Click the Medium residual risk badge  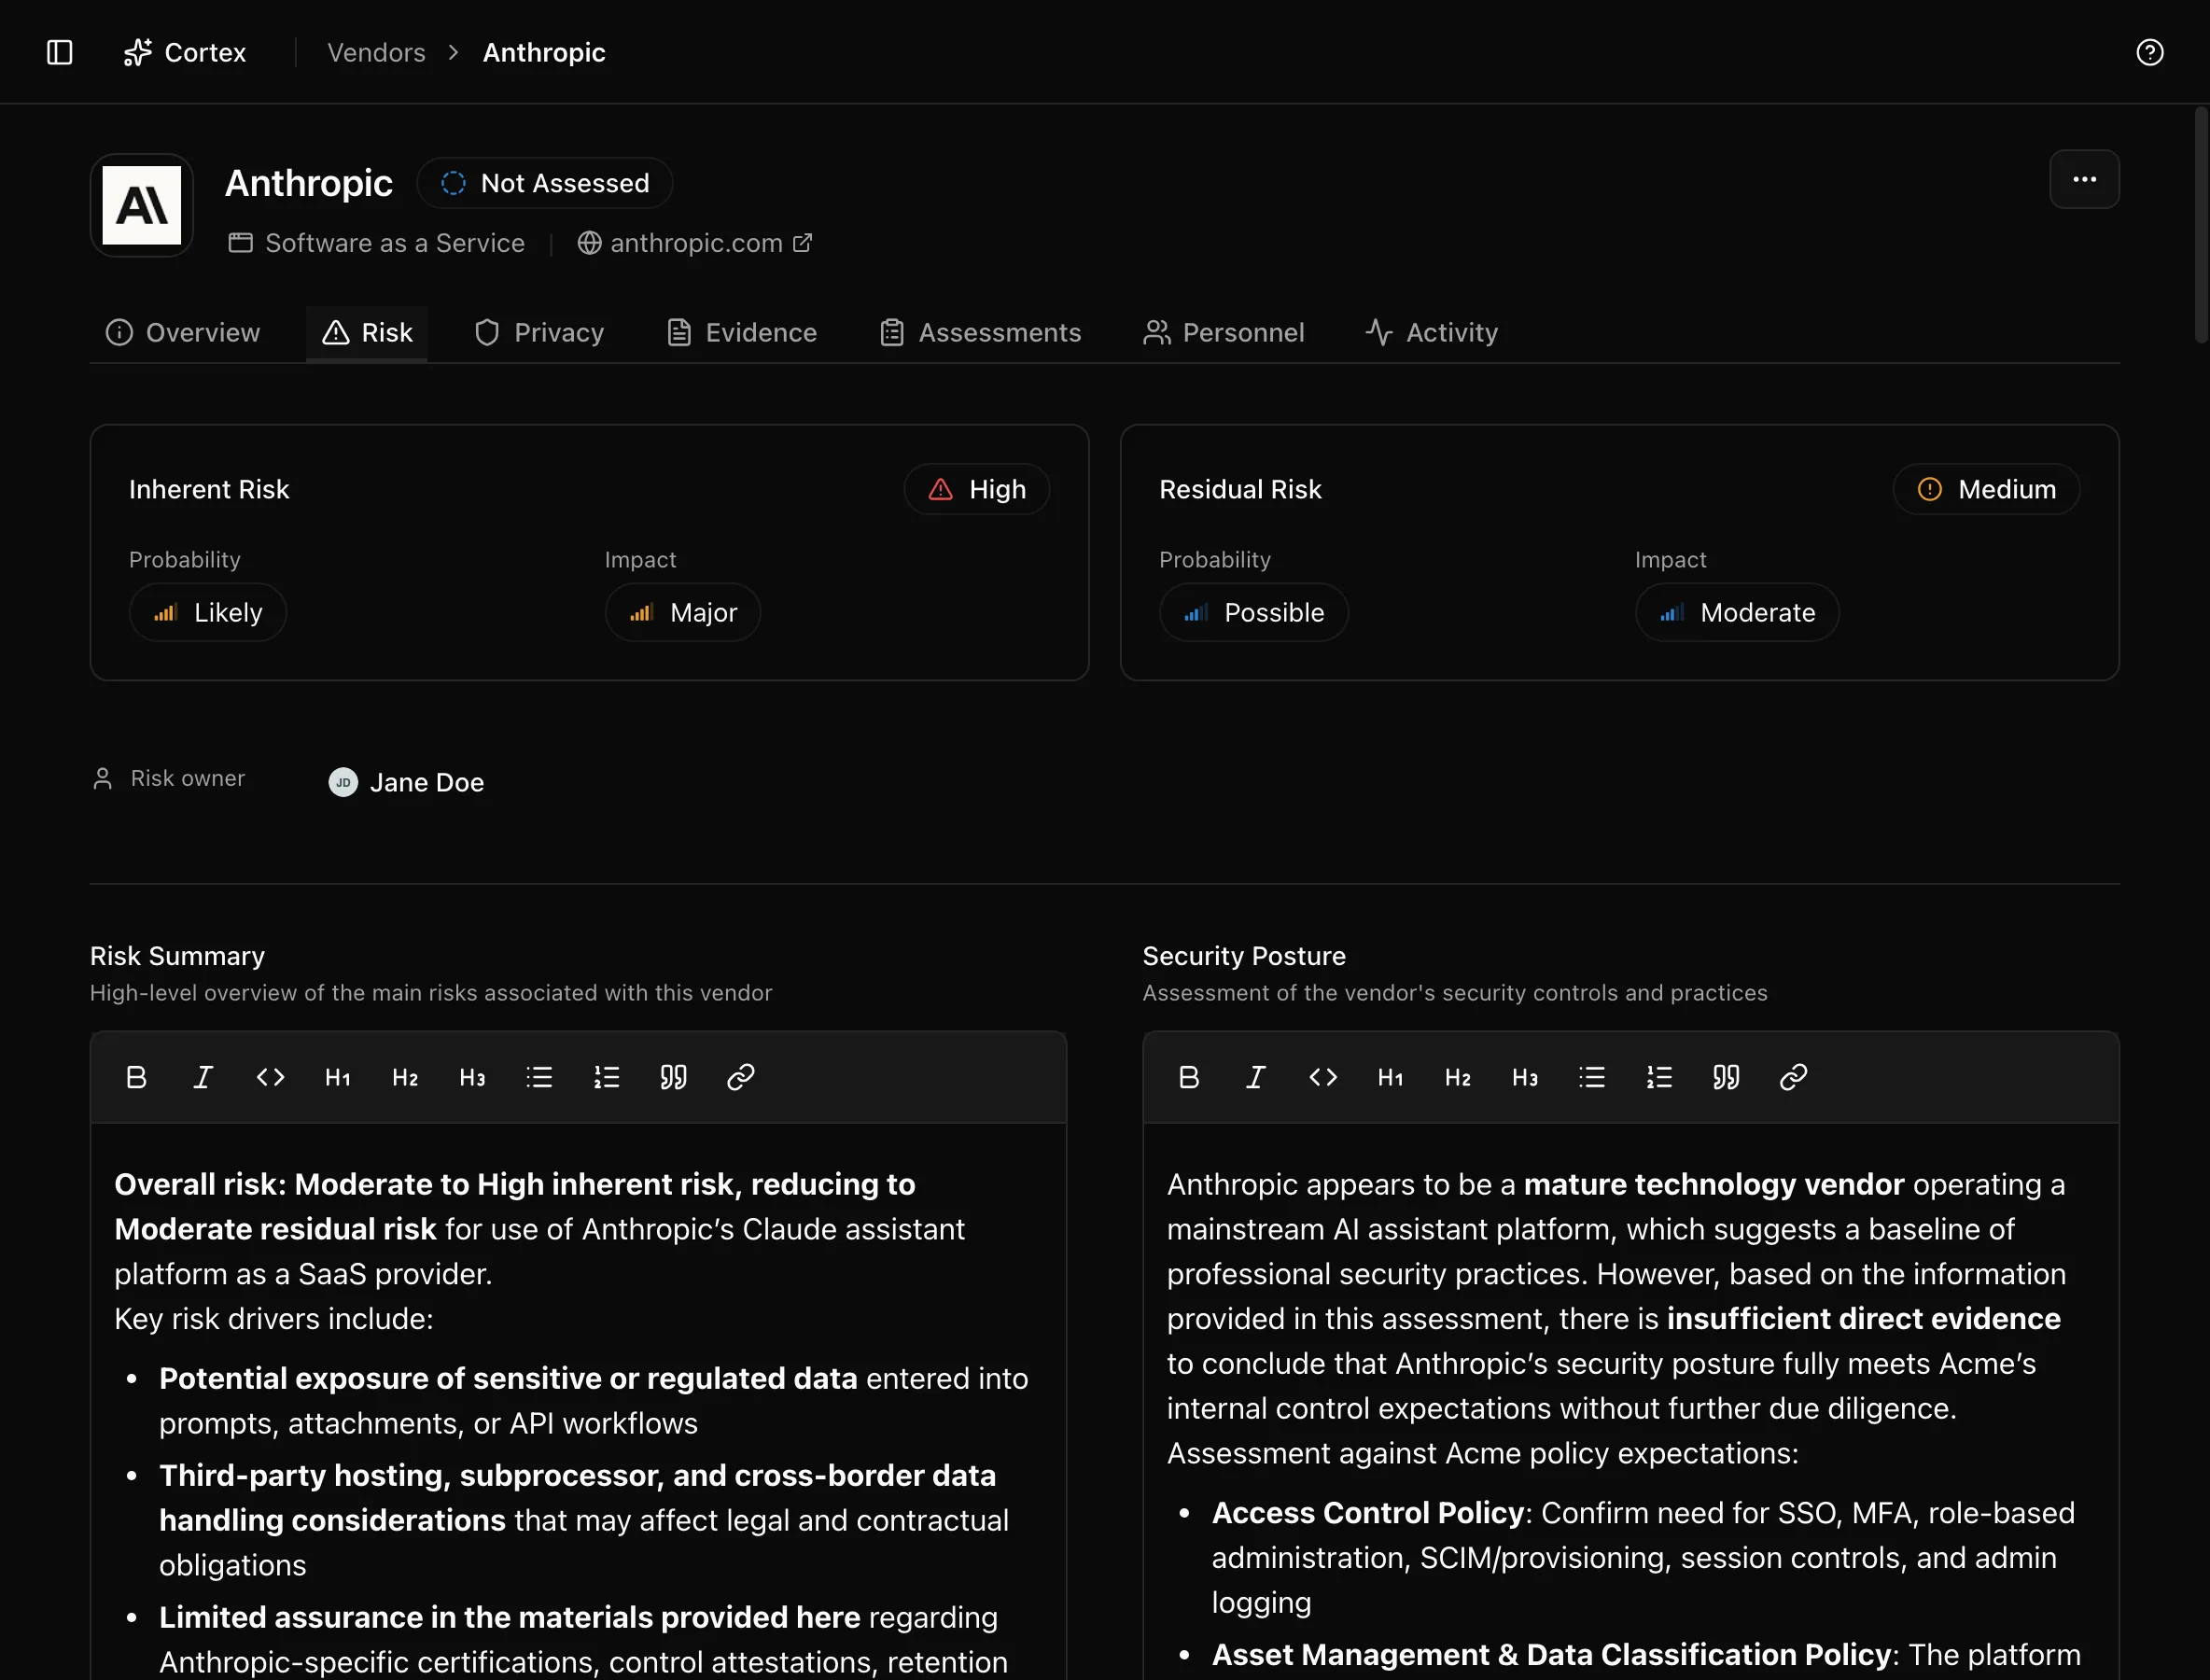1986,489
